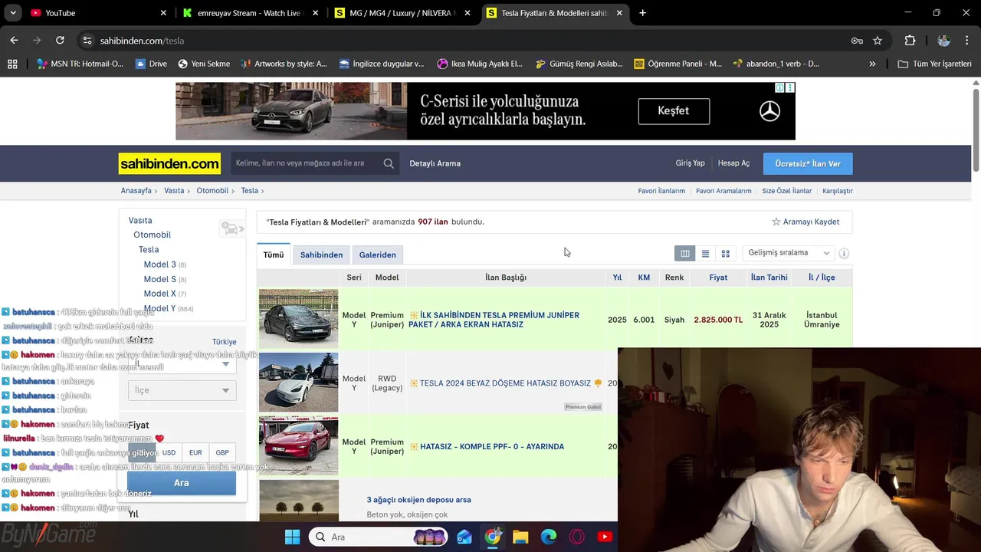Screen dimensions: 981x552
Task: Select Model S in category tree
Action: (159, 279)
